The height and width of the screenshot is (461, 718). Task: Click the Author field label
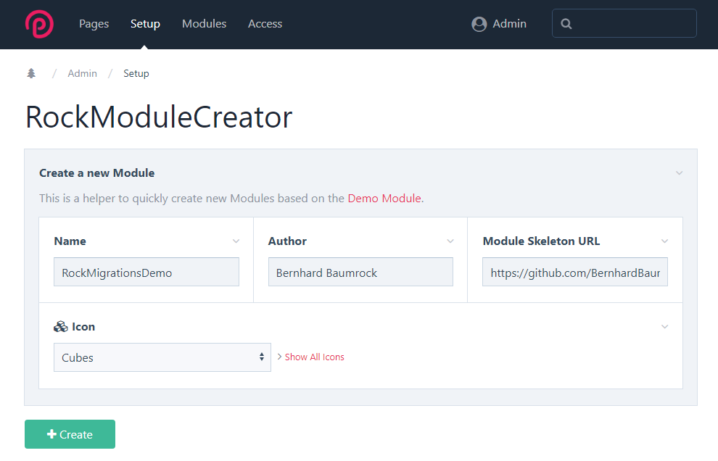(288, 241)
